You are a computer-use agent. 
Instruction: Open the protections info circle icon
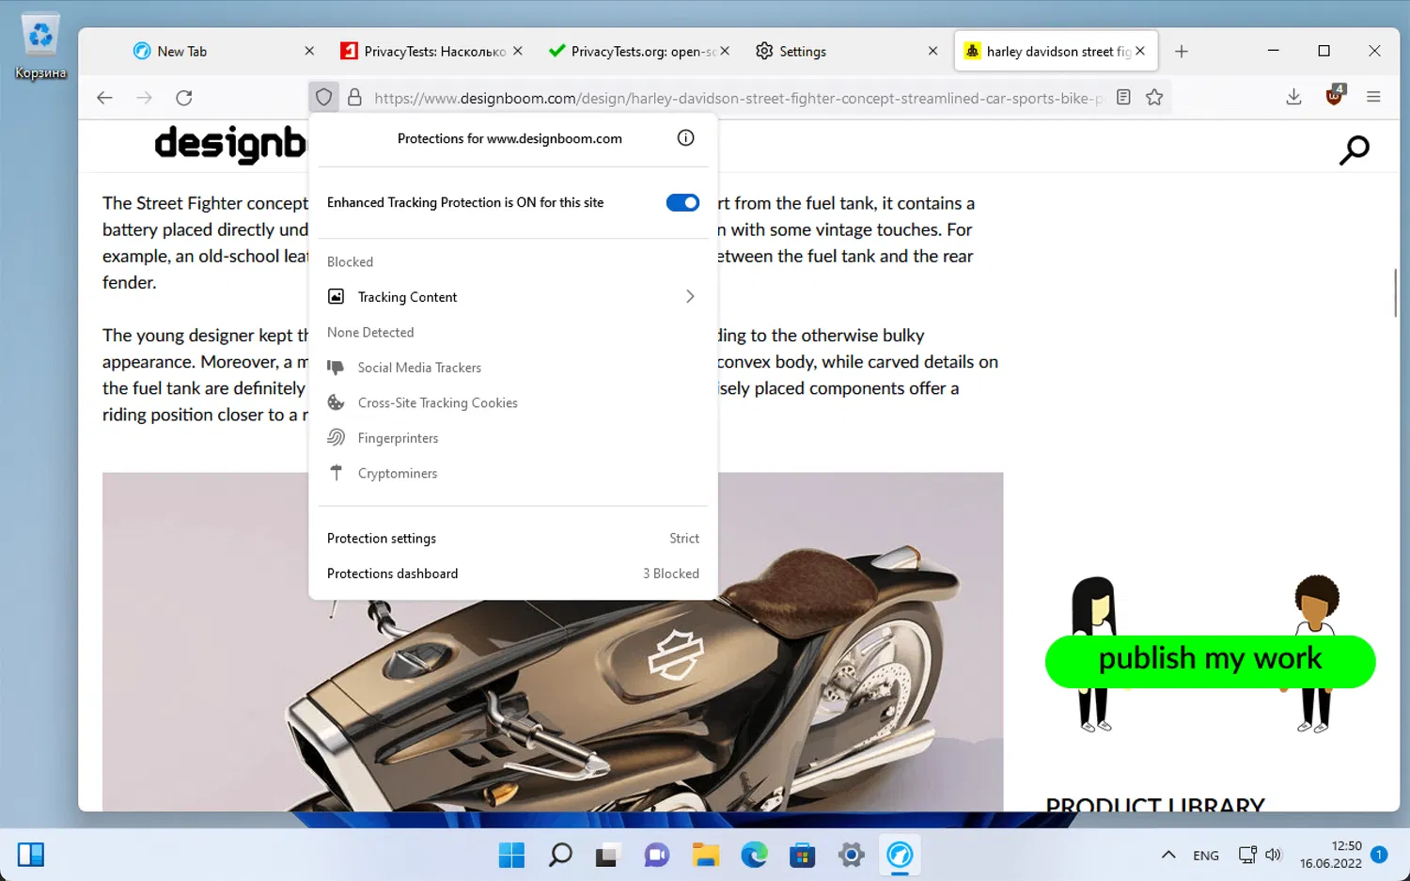coord(686,138)
